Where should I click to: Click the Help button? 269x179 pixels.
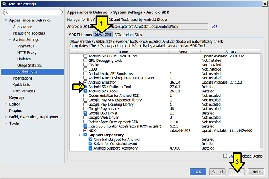pos(256,172)
